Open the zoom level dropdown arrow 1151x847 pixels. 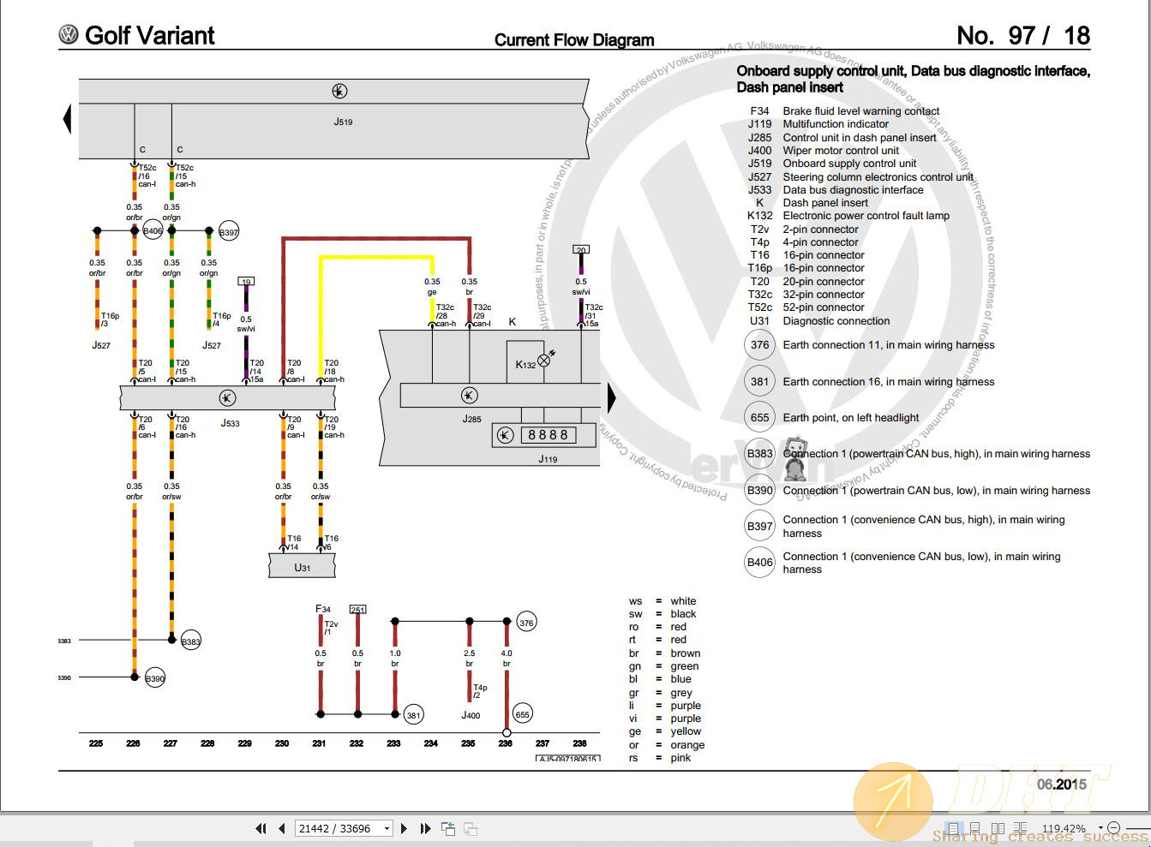tap(1100, 828)
